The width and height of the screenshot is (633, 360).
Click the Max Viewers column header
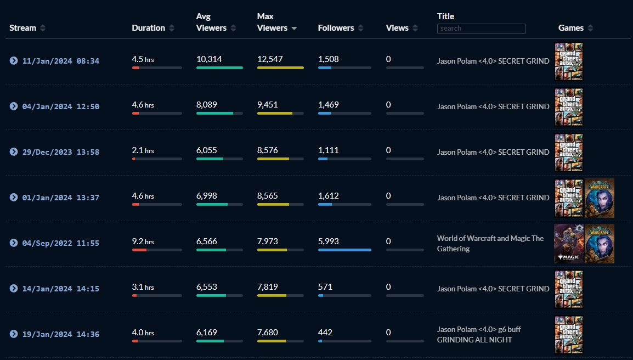coord(272,22)
